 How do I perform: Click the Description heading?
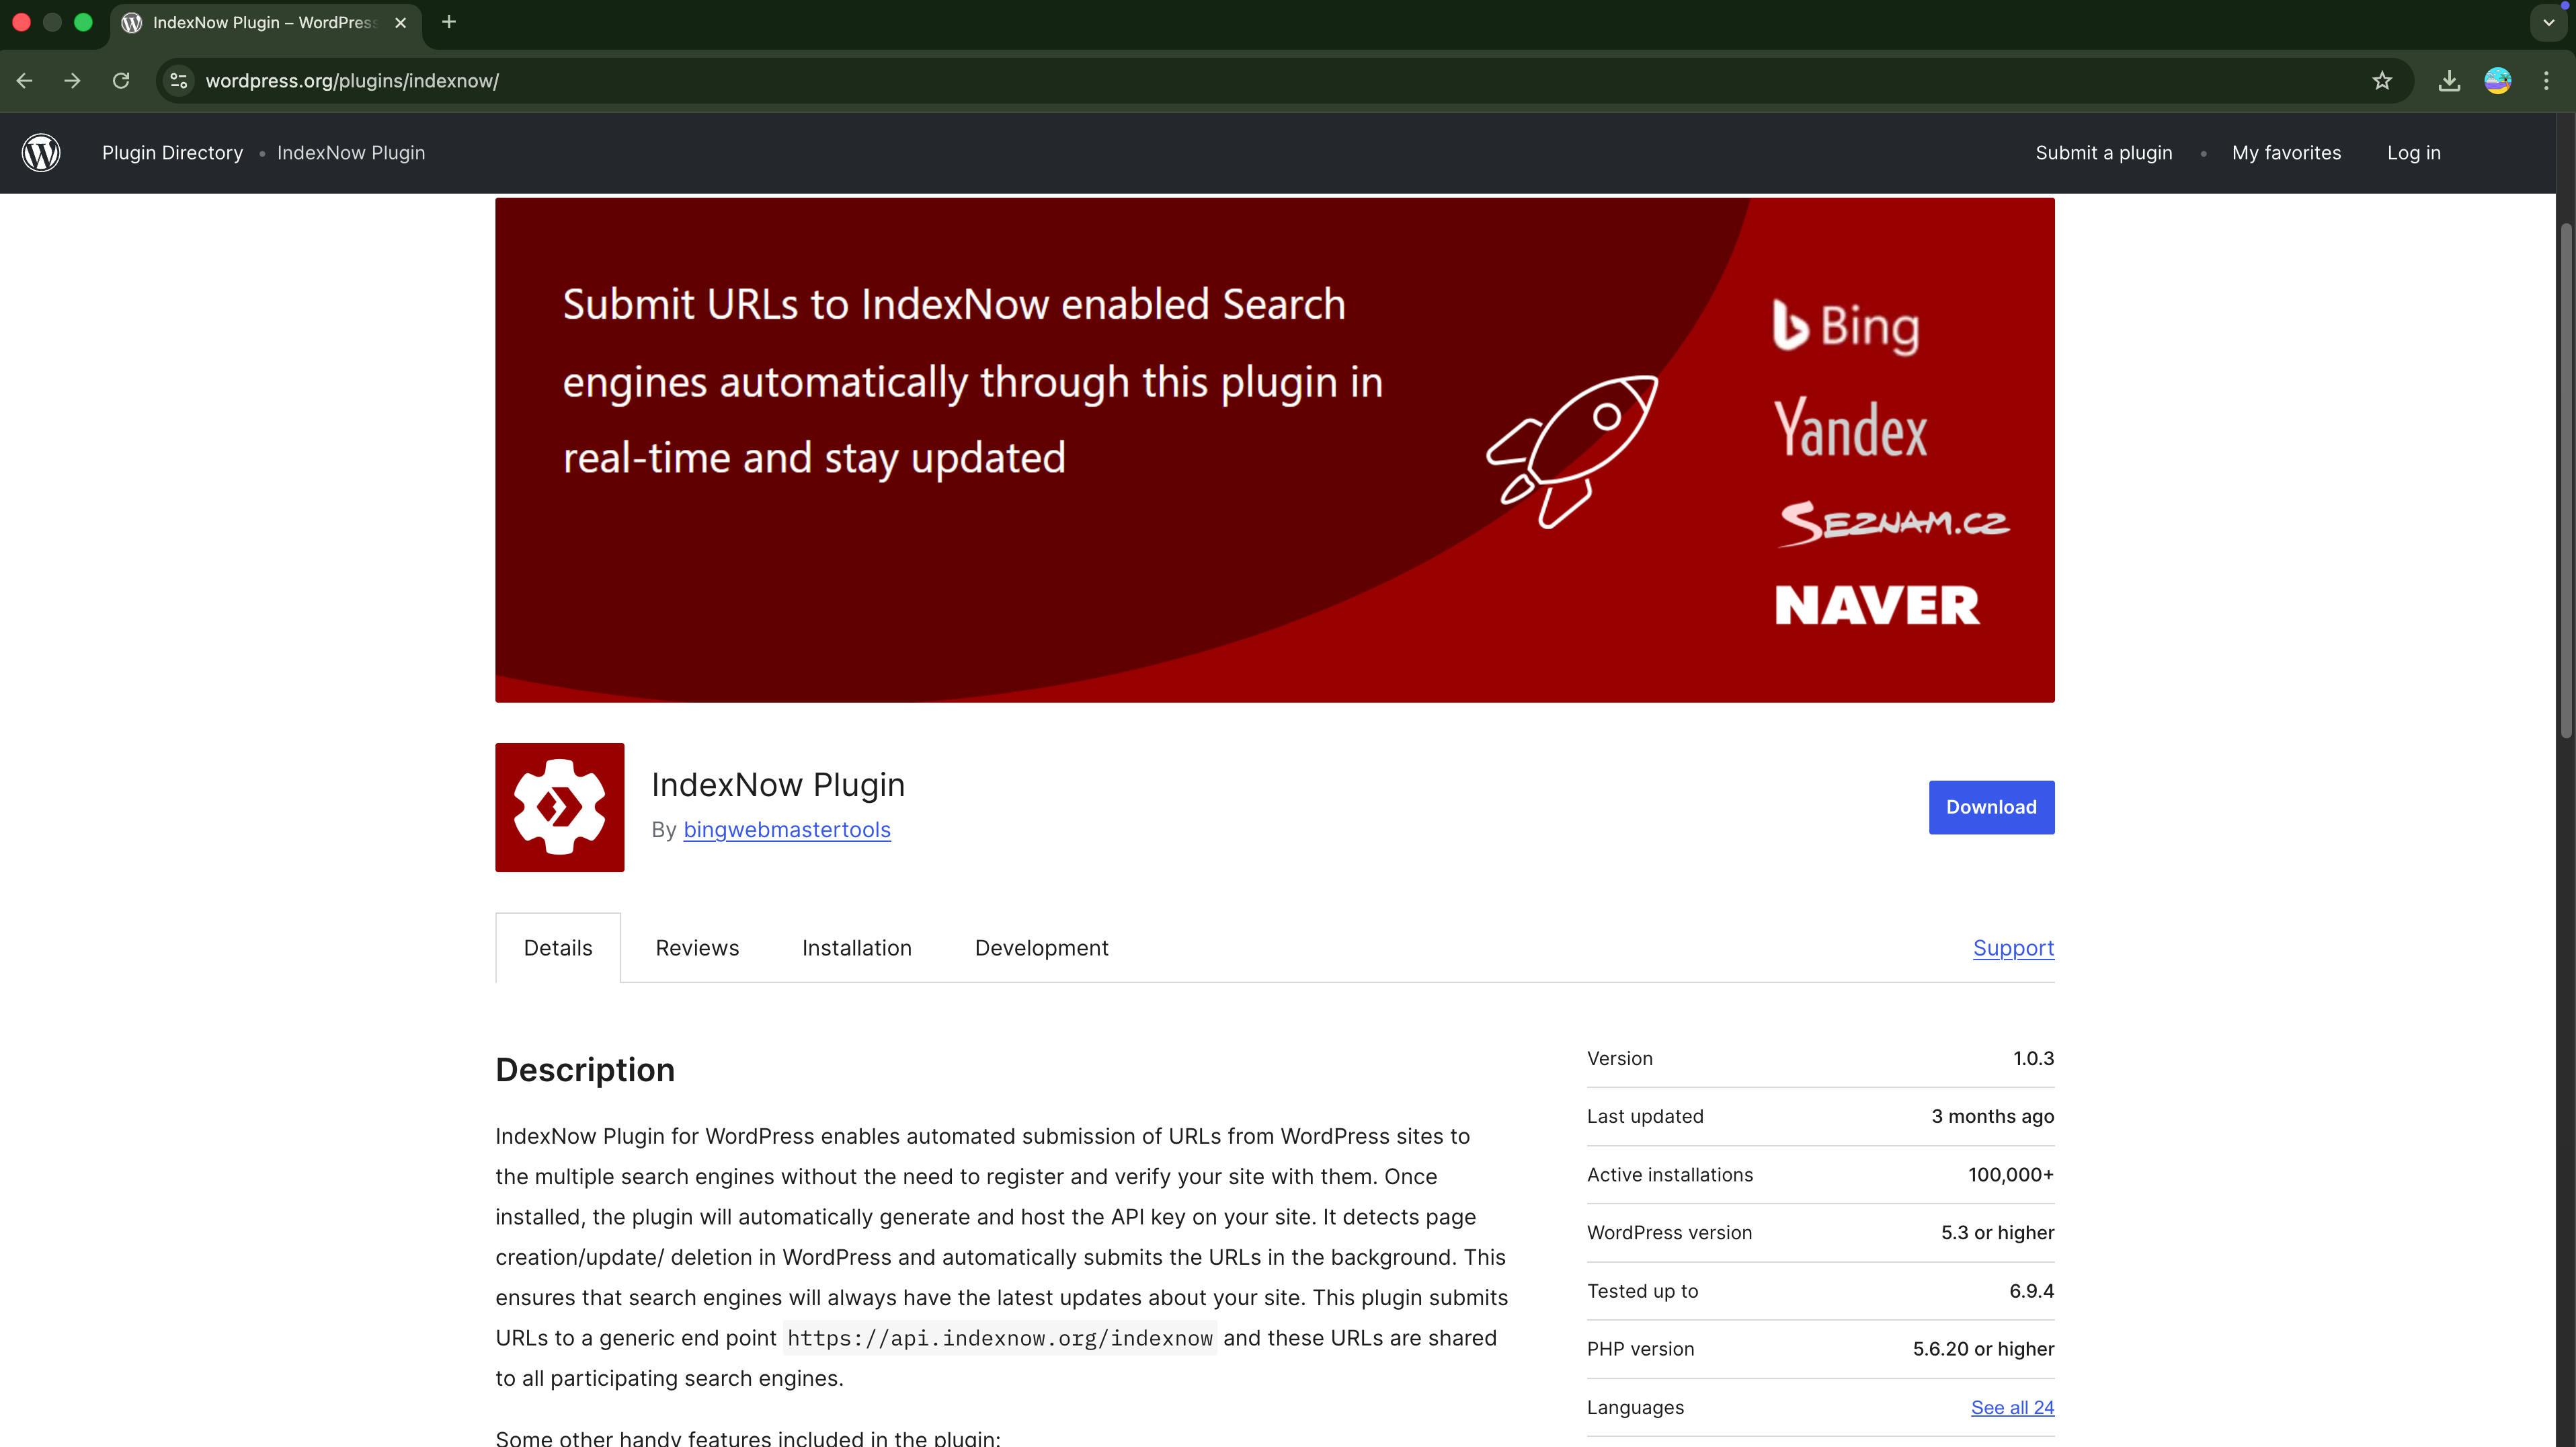585,1070
